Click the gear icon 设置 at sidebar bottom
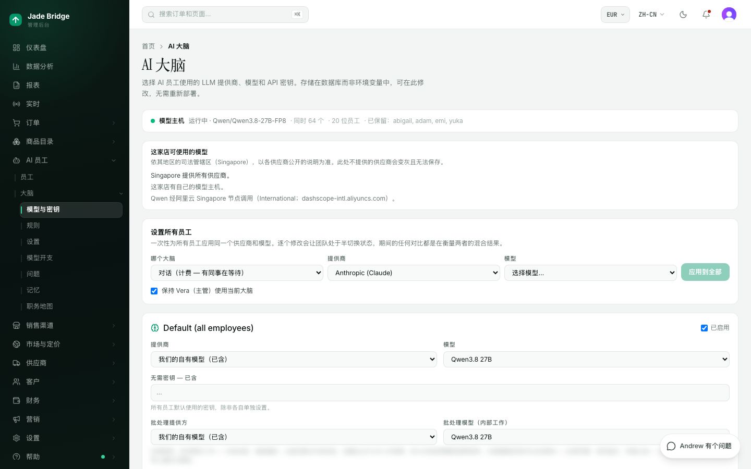The width and height of the screenshot is (751, 469). 16,438
